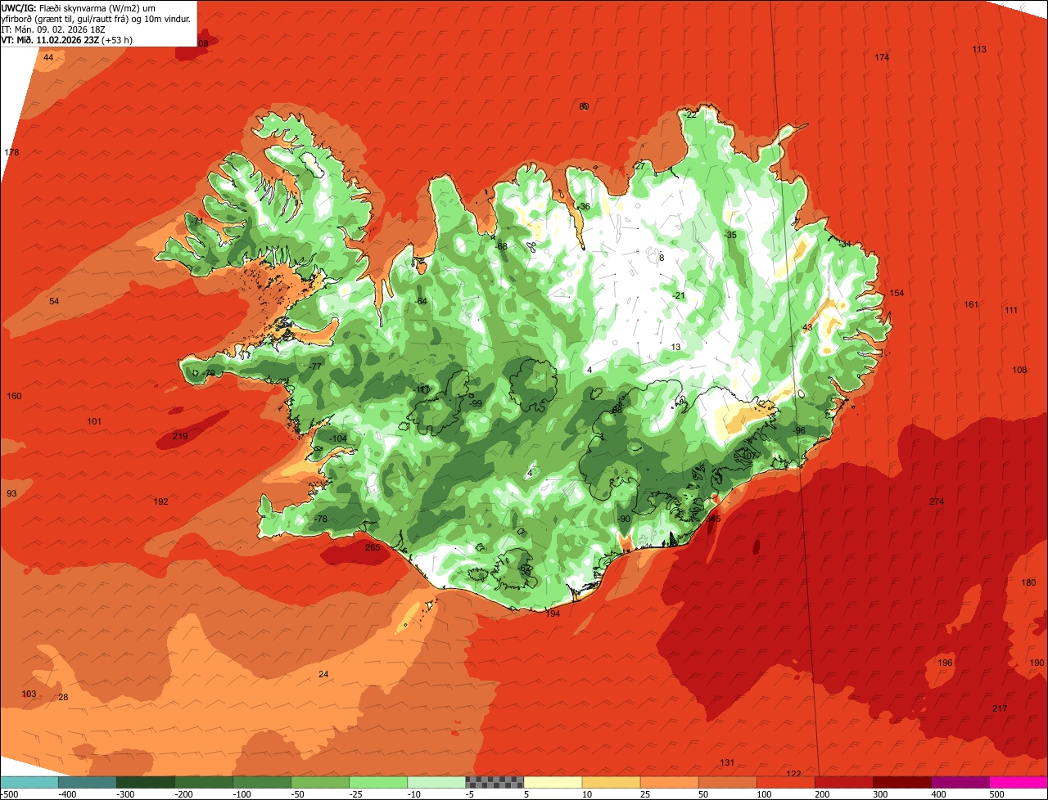Pick the -50 to -25 green legend swatch

click(320, 782)
